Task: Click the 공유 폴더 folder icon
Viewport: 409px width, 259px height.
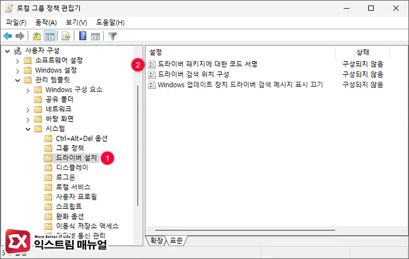Action: [x=38, y=99]
